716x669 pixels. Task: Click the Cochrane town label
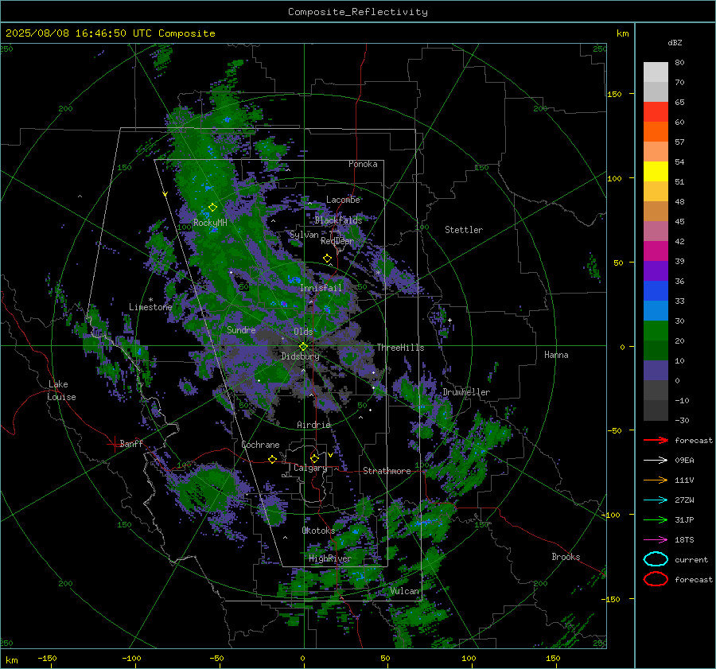[x=260, y=445]
